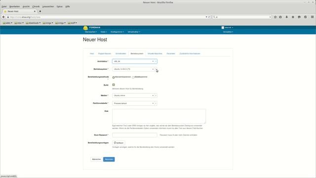Click the Root-Passwort input field
Screen dimensions: 316x178
tap(135, 135)
